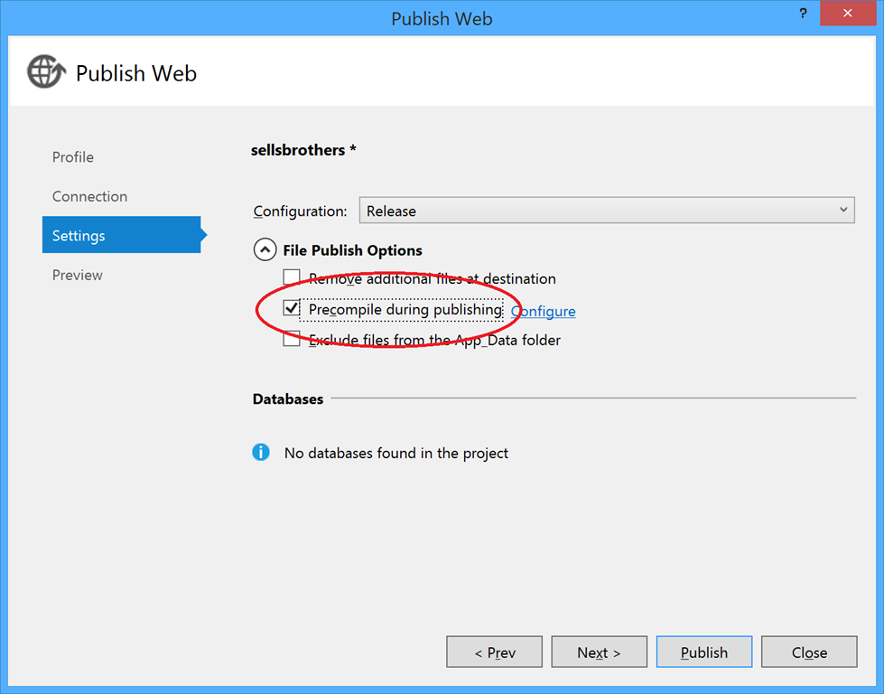Click the help question mark in title bar
Screen dimensions: 884x694
pos(803,14)
